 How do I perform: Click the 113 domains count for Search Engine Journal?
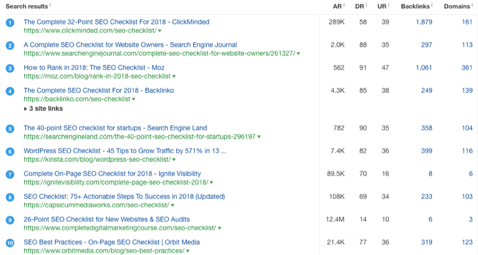pyautogui.click(x=467, y=45)
